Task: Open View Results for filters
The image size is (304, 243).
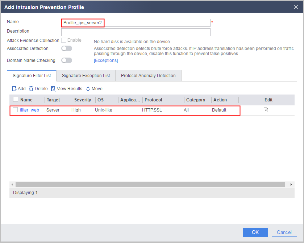Action: tap(67, 89)
